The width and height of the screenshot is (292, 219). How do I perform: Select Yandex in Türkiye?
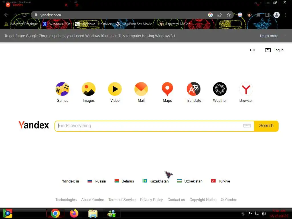click(220, 181)
